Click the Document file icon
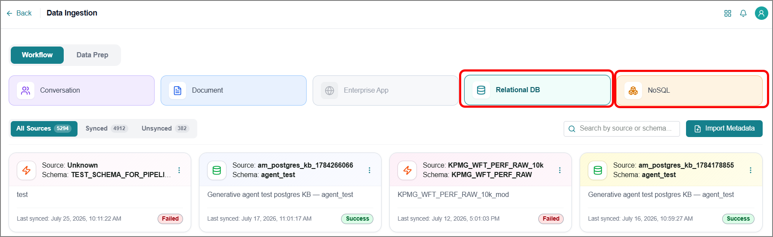 click(x=177, y=90)
